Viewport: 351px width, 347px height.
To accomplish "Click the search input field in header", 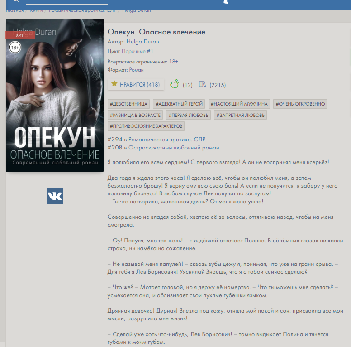I will tap(66, 2).
